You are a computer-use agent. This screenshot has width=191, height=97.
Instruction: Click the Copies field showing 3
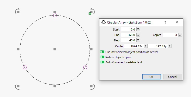(x=171, y=35)
